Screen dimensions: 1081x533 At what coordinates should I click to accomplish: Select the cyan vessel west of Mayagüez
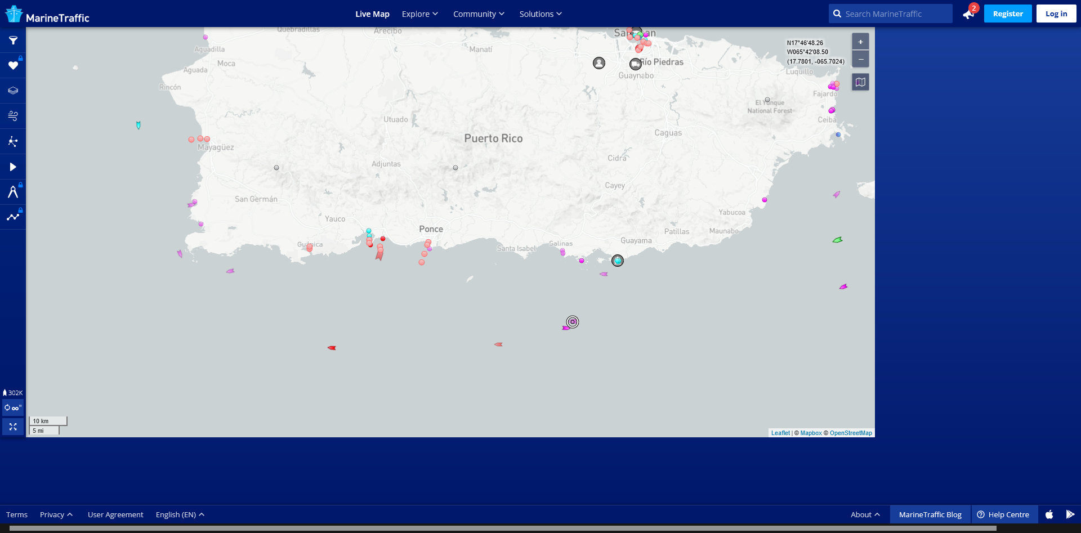coord(139,125)
